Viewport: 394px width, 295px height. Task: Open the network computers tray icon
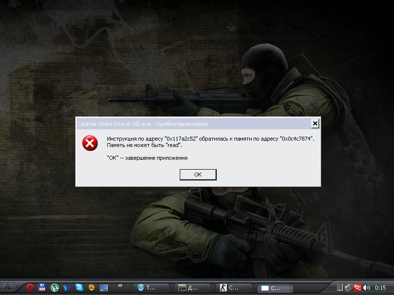tap(348, 288)
